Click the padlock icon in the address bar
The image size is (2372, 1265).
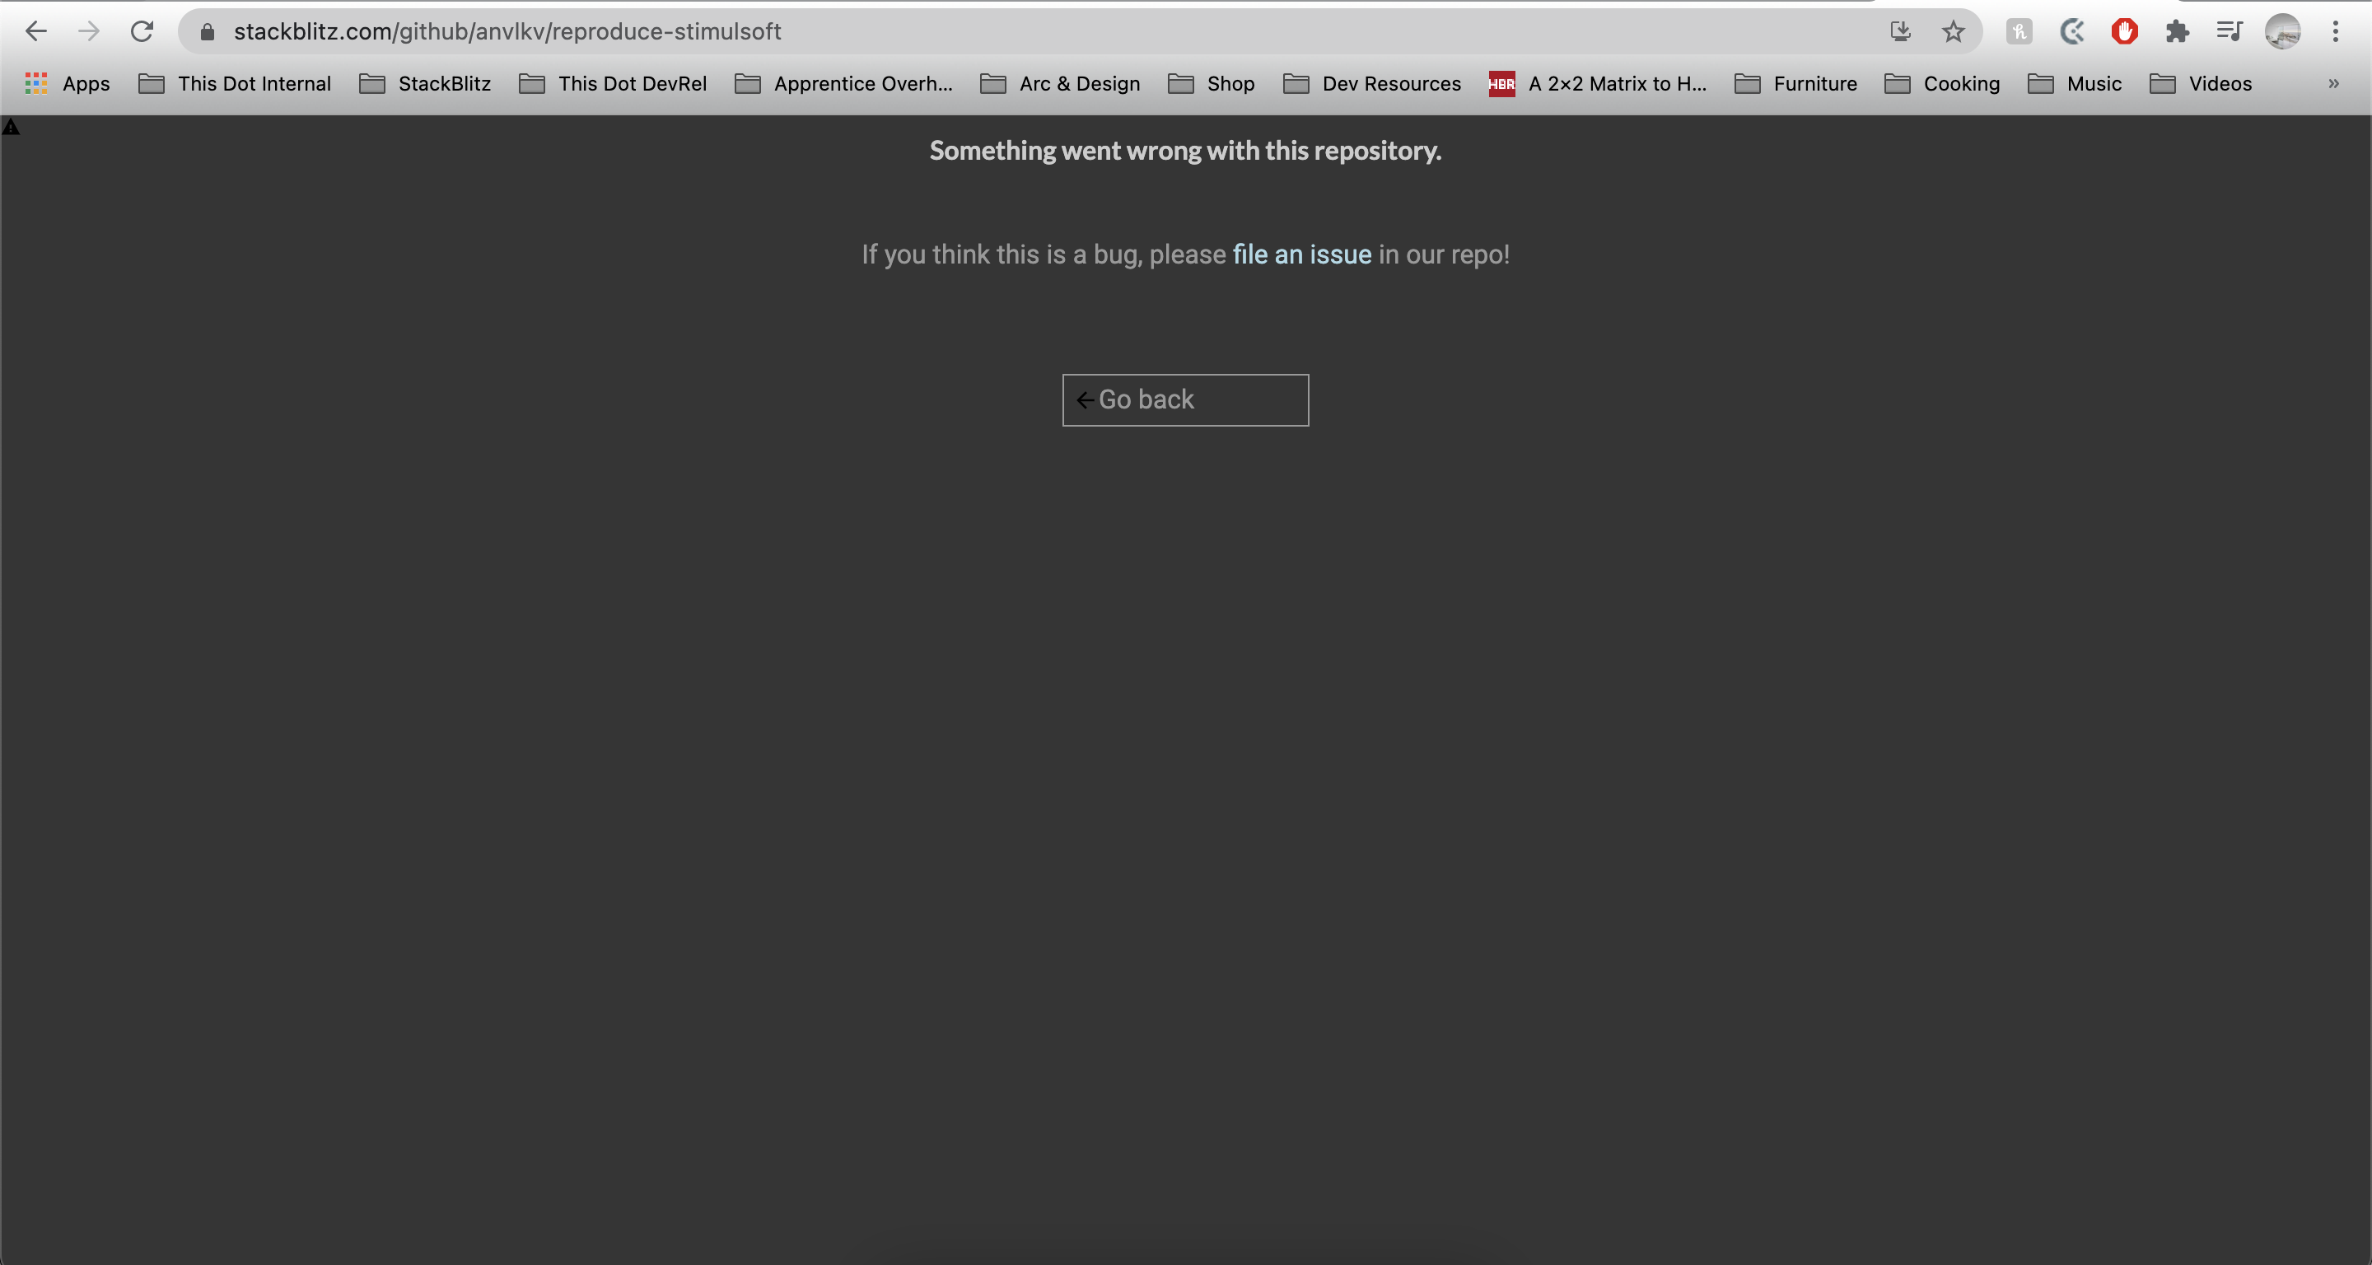coord(208,31)
